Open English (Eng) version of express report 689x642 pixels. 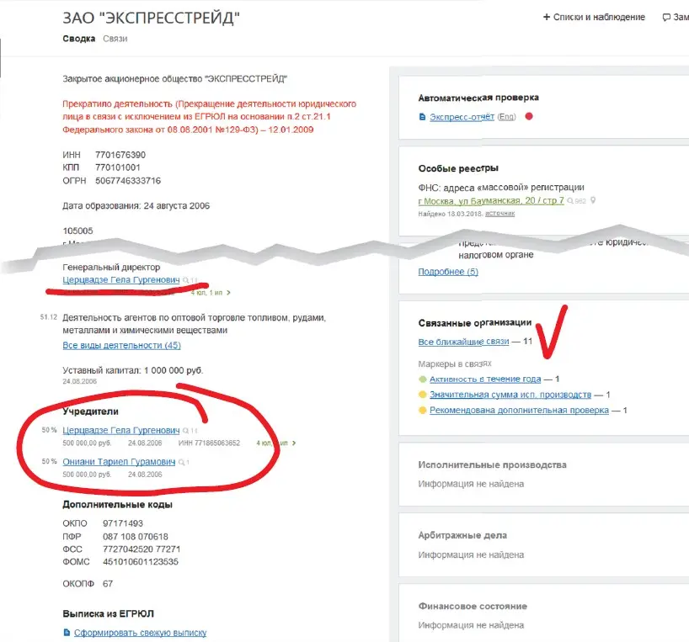[x=506, y=117]
